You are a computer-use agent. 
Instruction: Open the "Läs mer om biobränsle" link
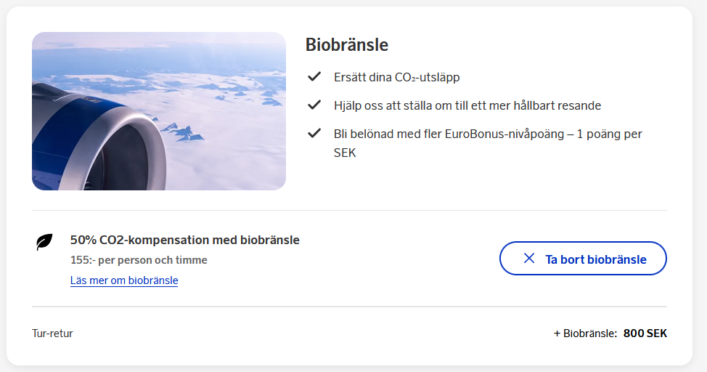click(x=124, y=280)
